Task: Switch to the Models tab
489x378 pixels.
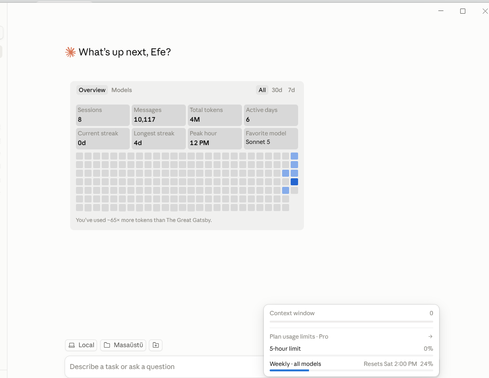Action: (x=122, y=90)
